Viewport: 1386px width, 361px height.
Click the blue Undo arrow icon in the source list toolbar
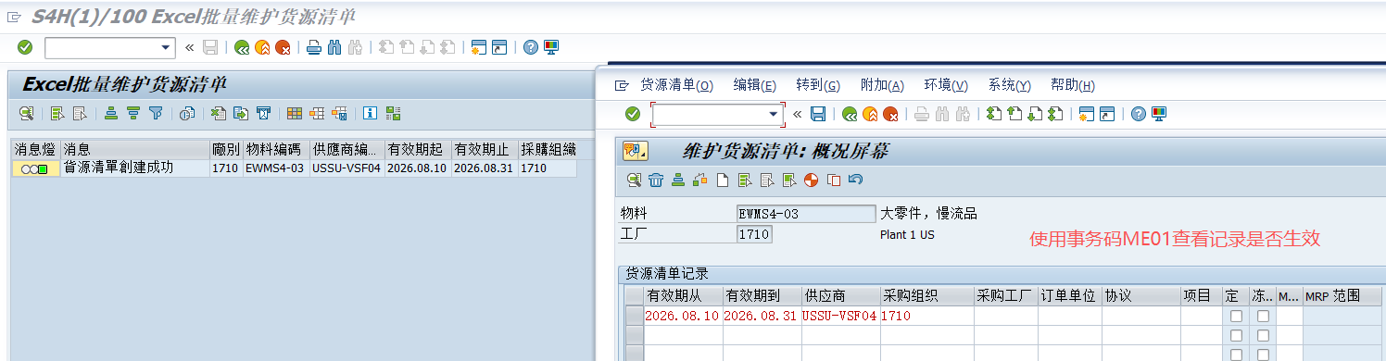click(x=855, y=180)
